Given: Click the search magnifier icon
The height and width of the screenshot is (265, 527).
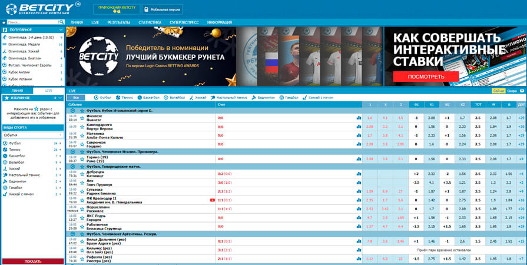Looking at the screenshot, I should click(61, 22).
